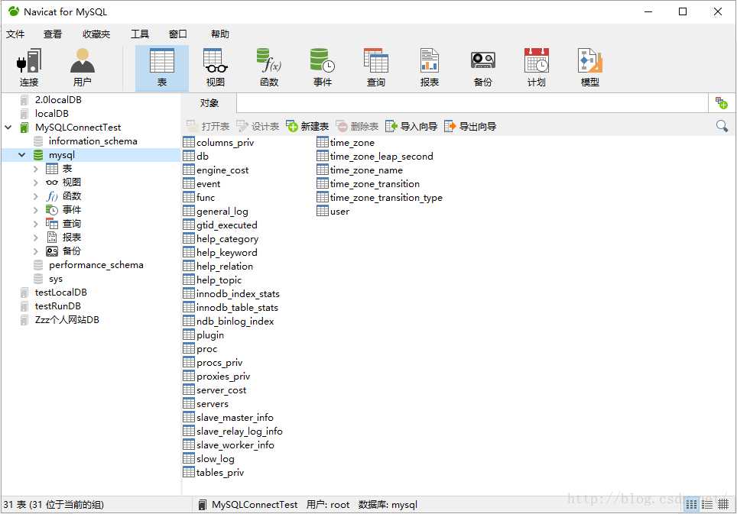Viewport: 737px width, 514px height.
Task: Select the tables_priv table
Action: point(220,472)
